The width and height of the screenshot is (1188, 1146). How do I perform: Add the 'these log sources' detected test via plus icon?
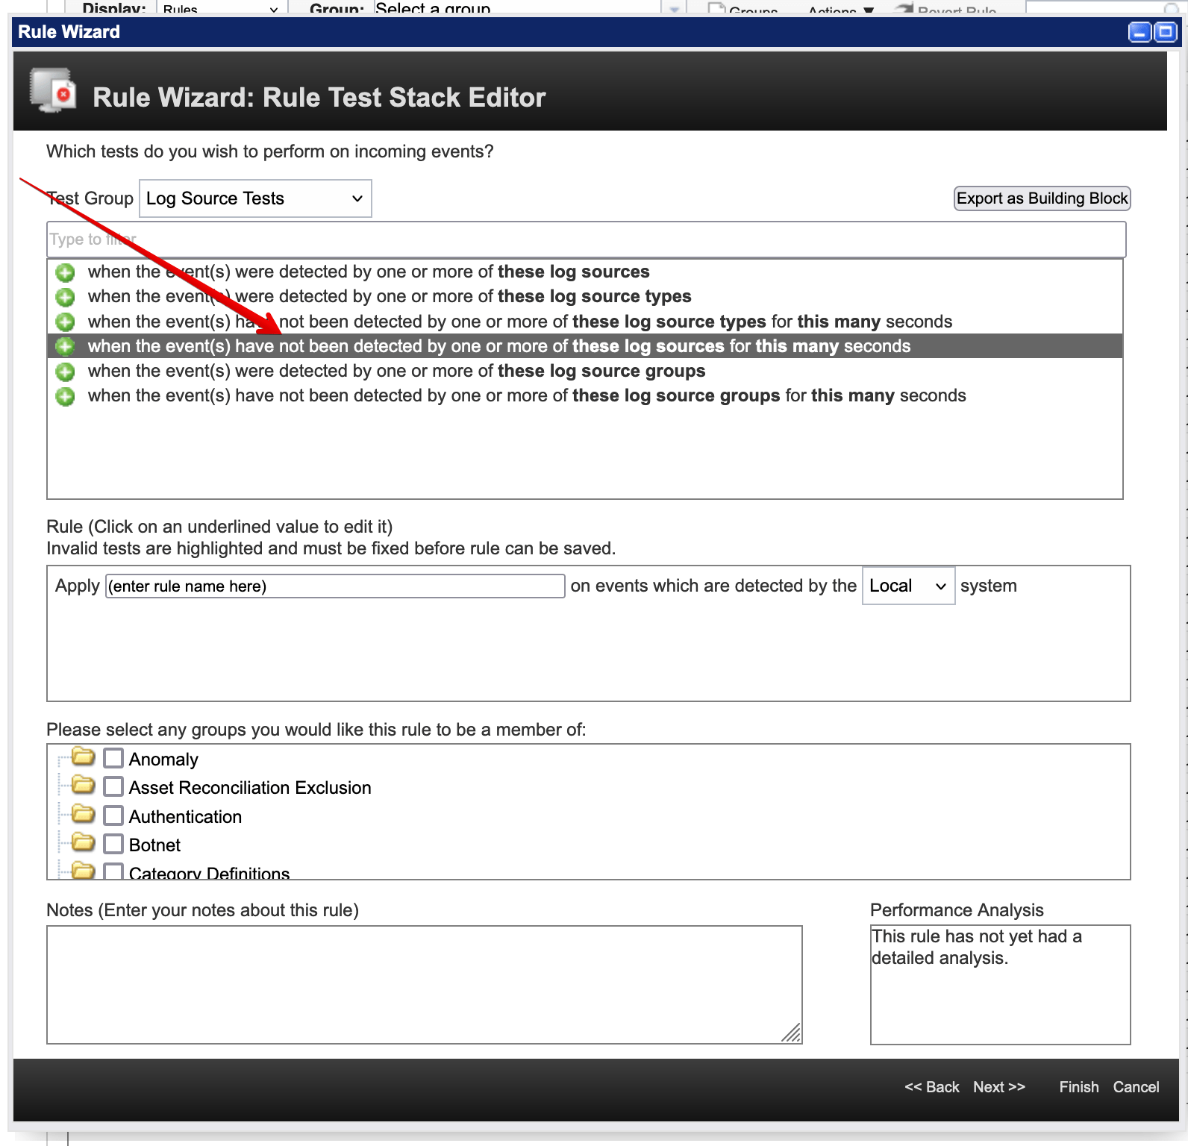point(66,272)
